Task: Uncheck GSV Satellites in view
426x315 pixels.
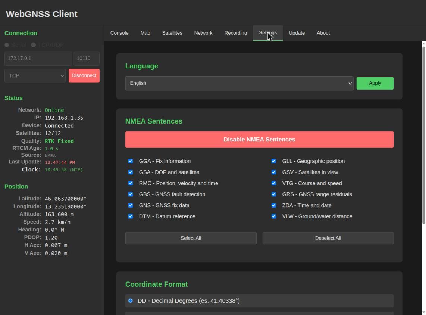Action: click(274, 172)
